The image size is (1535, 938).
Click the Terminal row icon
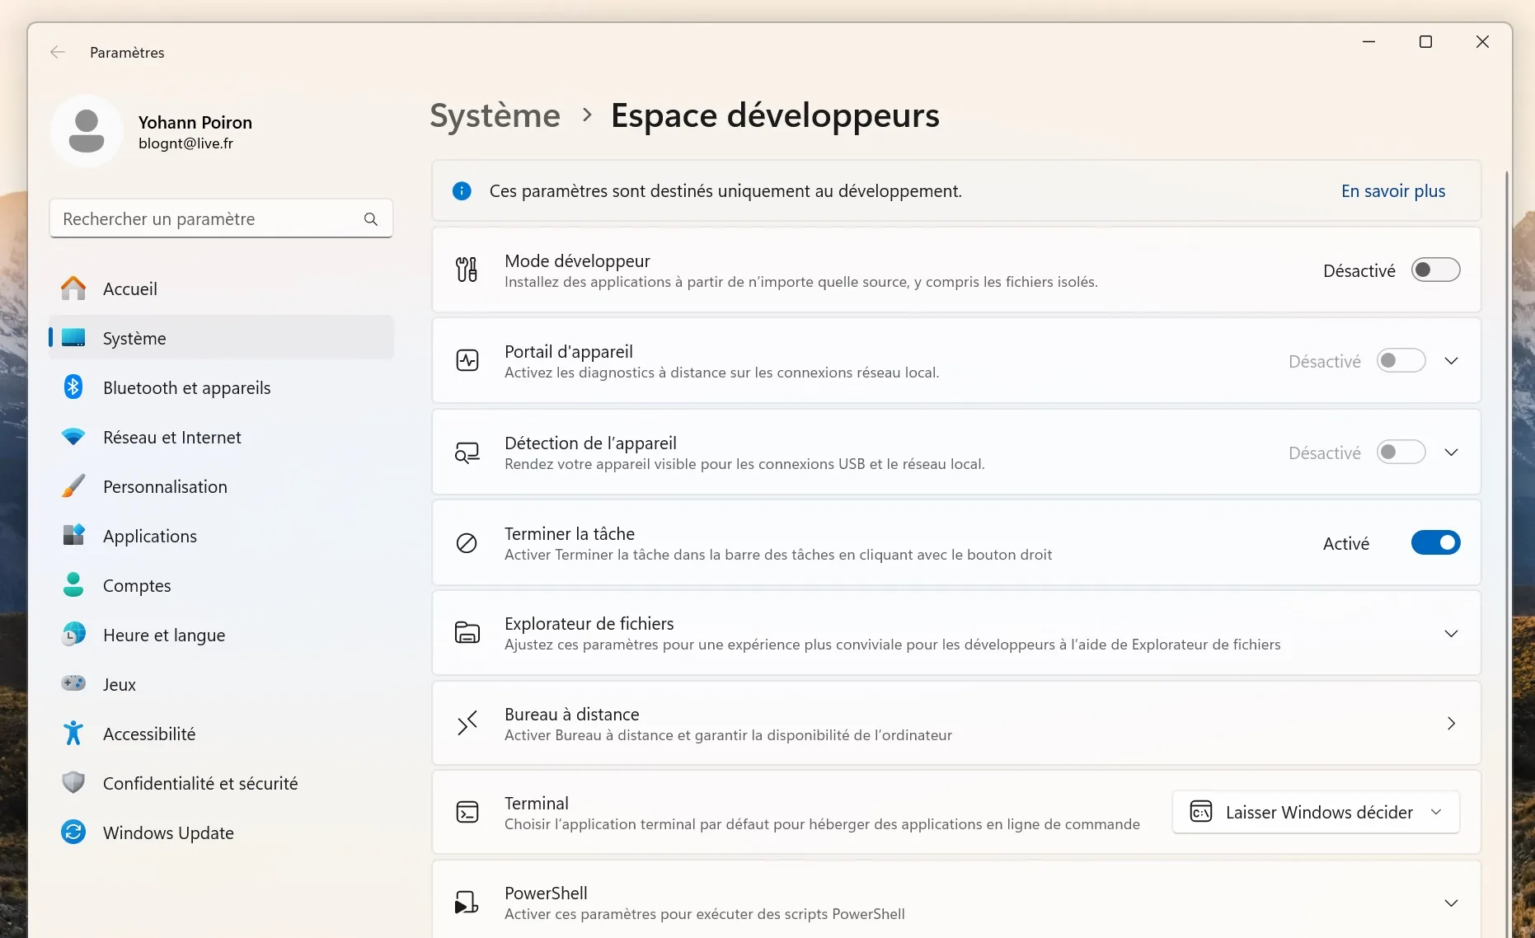[467, 812]
